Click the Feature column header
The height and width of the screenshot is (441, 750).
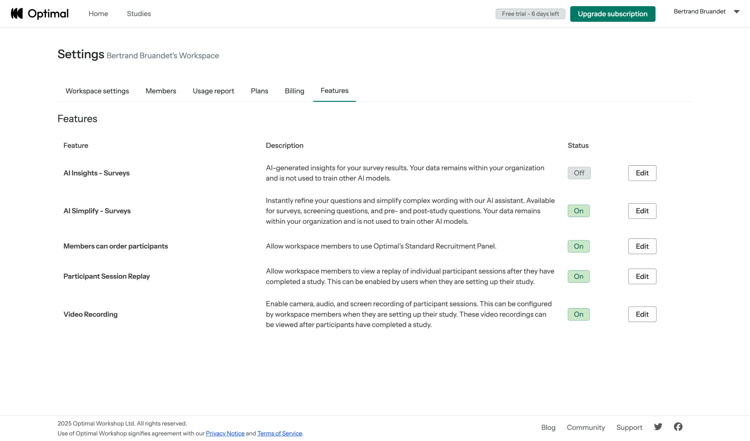(x=76, y=145)
